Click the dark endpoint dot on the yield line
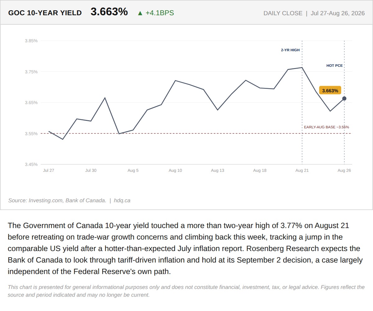Image resolution: width=373 pixels, height=311 pixels. [x=344, y=98]
